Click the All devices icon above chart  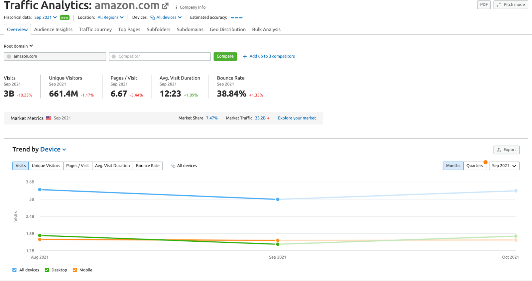[x=173, y=166]
